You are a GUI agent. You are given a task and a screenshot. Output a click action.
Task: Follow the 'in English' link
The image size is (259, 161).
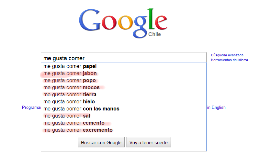(x=217, y=108)
